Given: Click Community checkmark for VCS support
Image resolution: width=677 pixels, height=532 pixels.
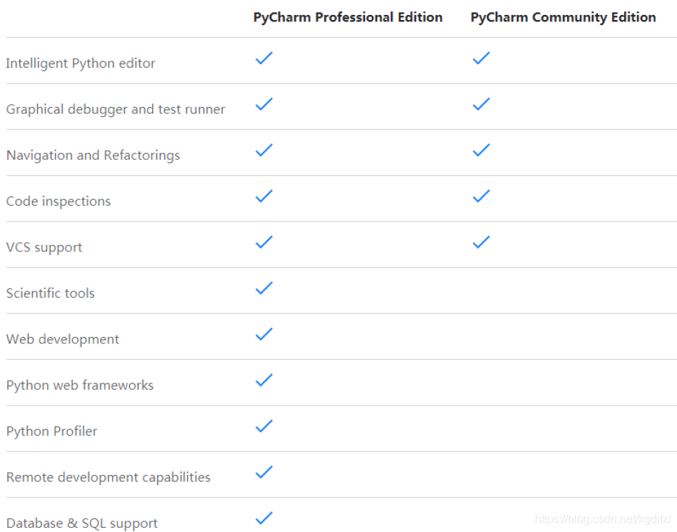Looking at the screenshot, I should [x=481, y=242].
